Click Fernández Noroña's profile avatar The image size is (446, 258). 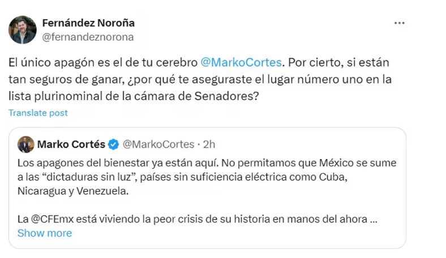[x=23, y=30]
